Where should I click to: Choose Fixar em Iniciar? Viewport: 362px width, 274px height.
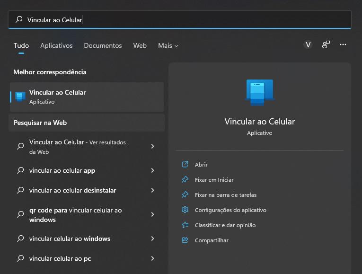214,180
